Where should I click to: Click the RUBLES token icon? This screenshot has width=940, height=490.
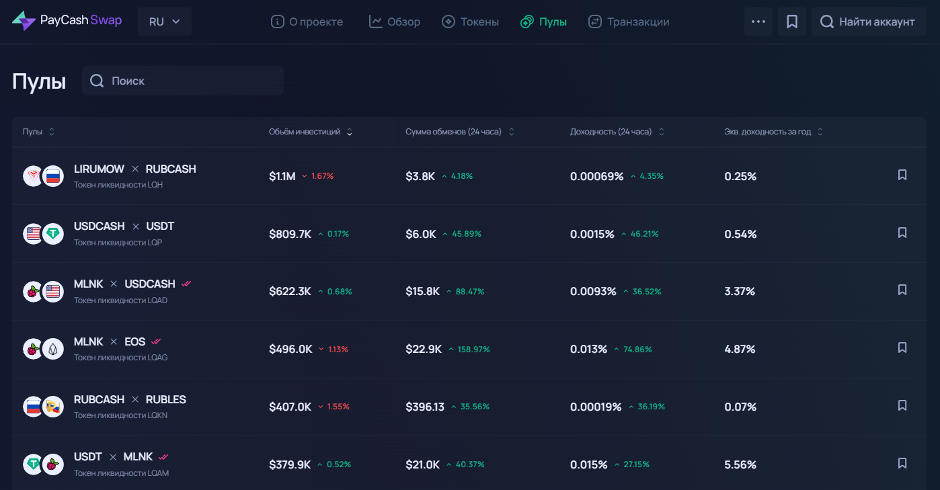(x=53, y=407)
